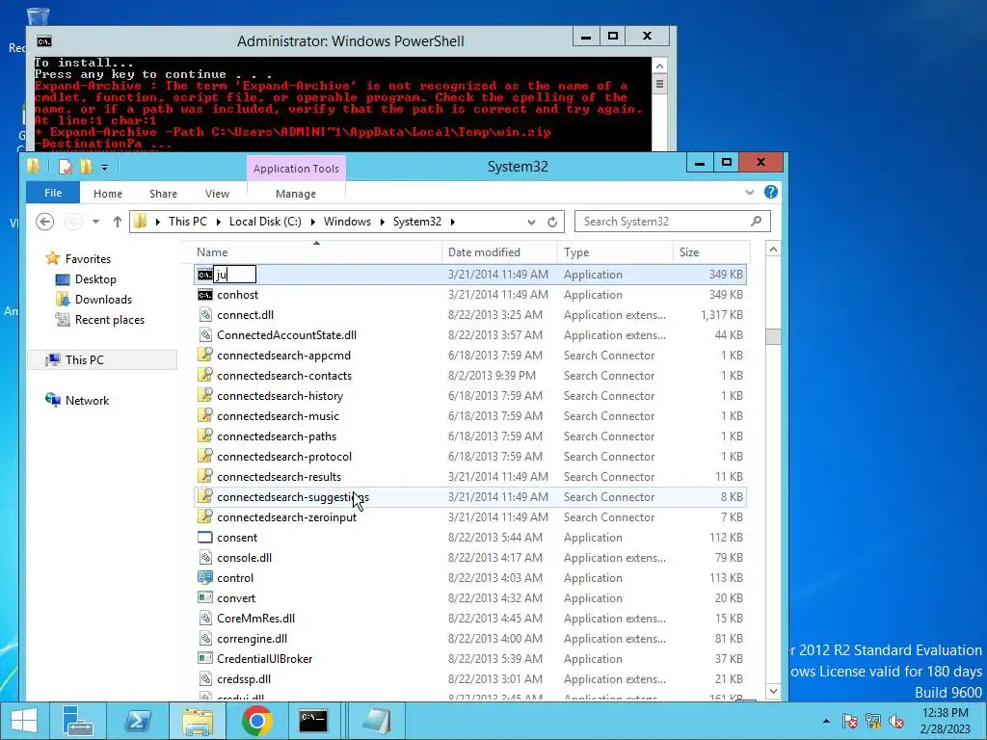Refresh the System32 folder view
This screenshot has height=740, width=987.
[552, 222]
